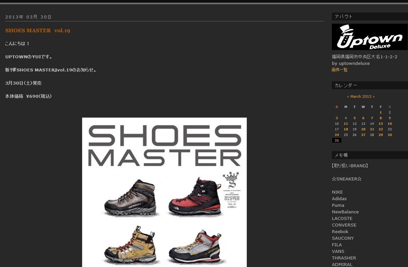The width and height of the screenshot is (408, 267).
Task: View entries for March 16
Action: tap(390, 124)
